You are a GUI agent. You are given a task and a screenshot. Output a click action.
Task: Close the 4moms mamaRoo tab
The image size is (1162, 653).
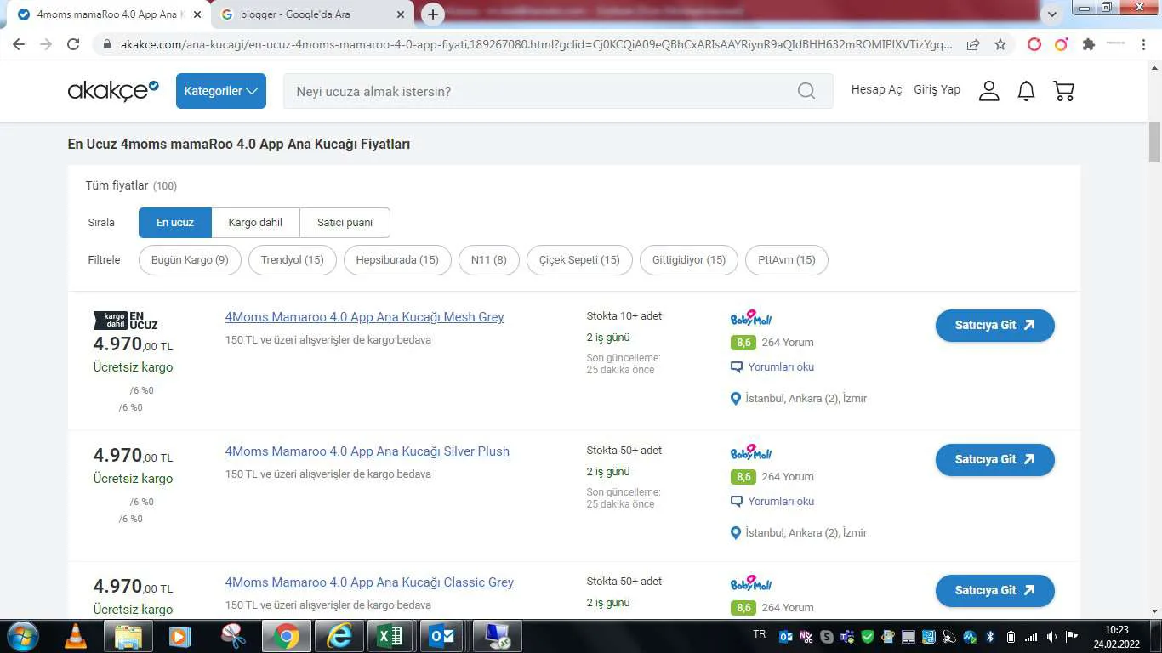197,14
